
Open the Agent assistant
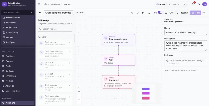[x=161, y=4]
